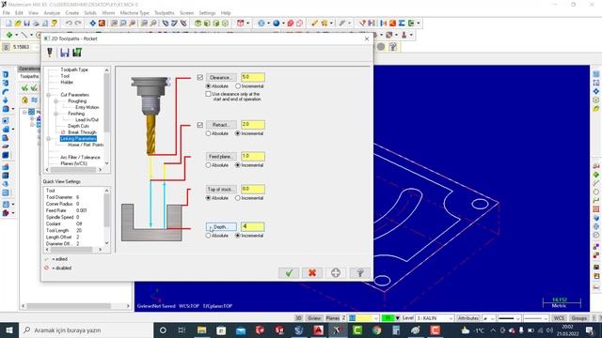
Task: Expand the Roughing tree node
Action: pos(56,101)
